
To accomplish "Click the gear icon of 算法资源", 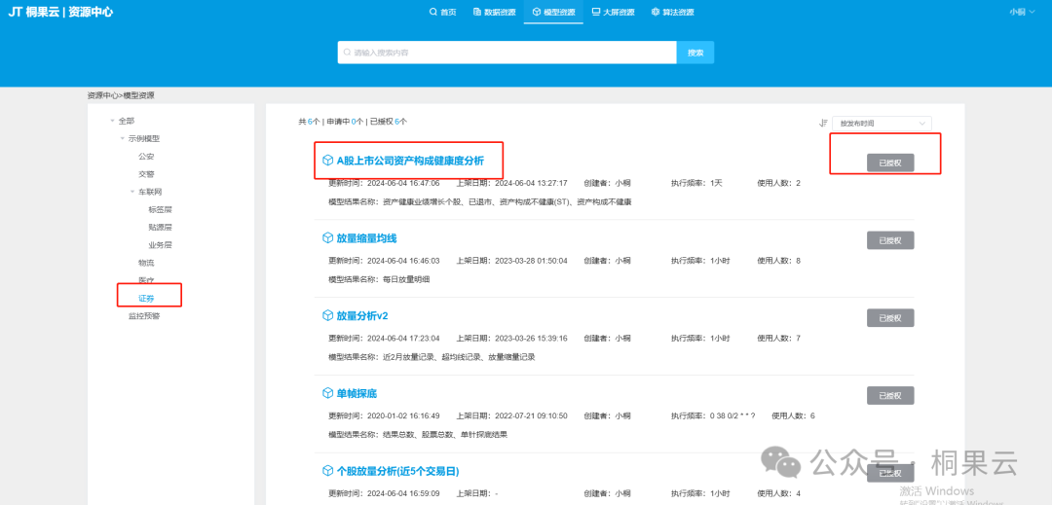I will pos(655,13).
